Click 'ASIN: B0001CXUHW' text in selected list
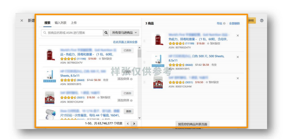284x139 pixels. pos(180,86)
